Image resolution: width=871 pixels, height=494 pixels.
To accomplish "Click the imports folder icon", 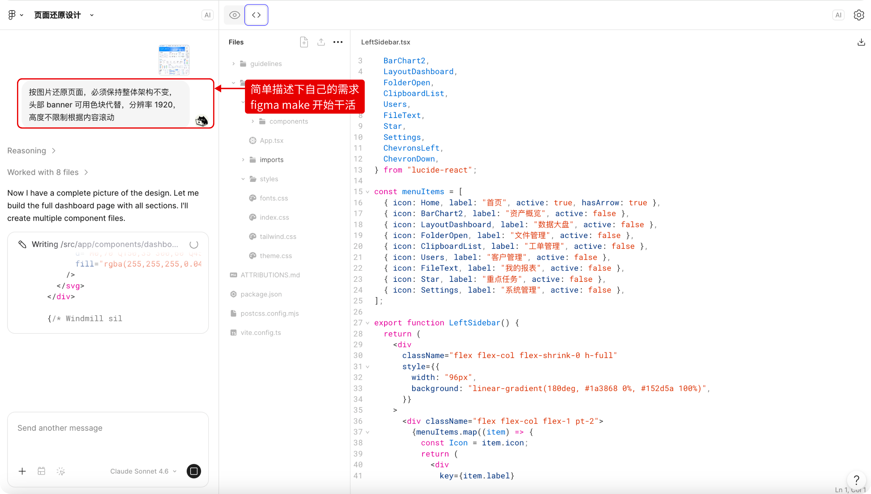I will coord(253,160).
